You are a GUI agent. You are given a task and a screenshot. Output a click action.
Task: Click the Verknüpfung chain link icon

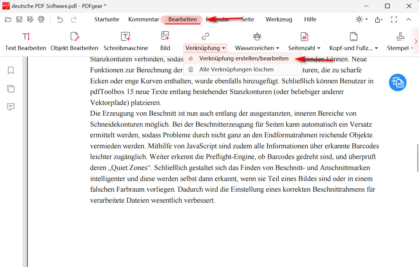coord(205,37)
